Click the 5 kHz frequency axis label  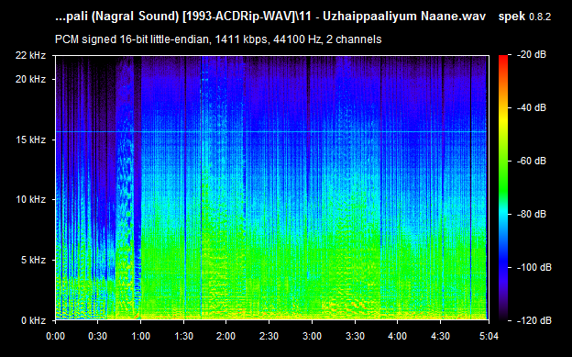click(x=33, y=260)
